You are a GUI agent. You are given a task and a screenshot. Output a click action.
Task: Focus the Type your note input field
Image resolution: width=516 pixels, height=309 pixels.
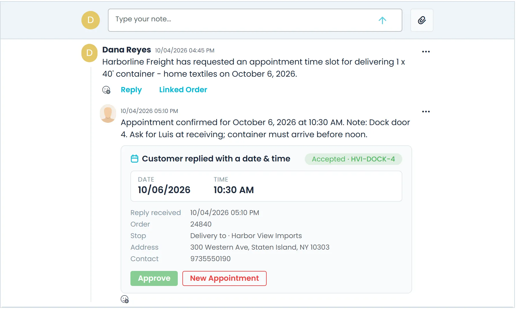[255, 20]
